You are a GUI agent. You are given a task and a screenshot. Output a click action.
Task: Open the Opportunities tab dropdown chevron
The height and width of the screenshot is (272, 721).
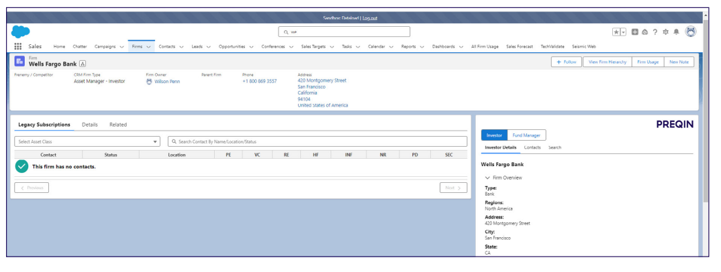coord(251,47)
